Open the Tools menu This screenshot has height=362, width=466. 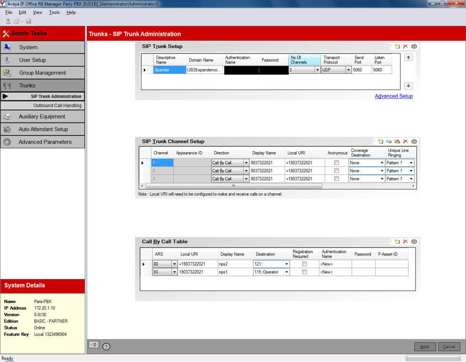pos(54,12)
